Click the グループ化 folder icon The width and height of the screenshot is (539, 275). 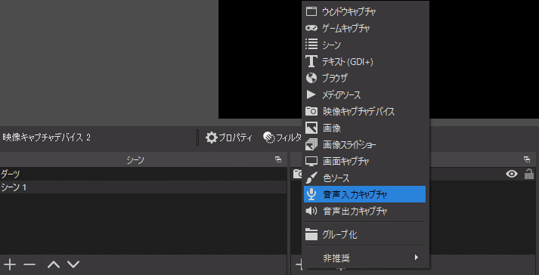pyautogui.click(x=311, y=234)
